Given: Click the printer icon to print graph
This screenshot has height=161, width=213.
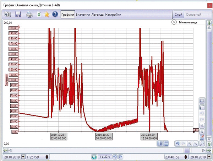Looking at the screenshot, I should tap(29, 14).
